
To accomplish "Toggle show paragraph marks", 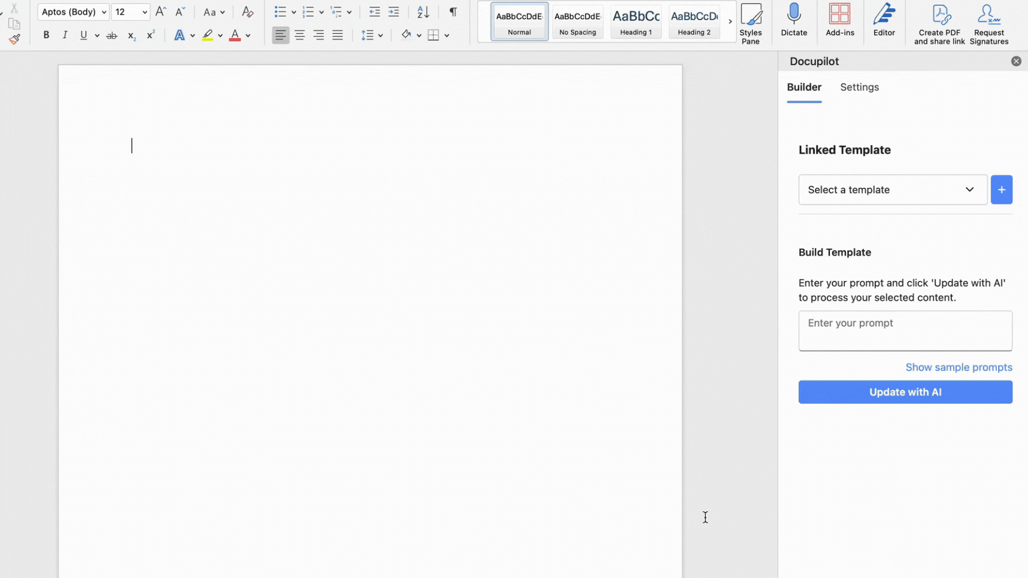I will [x=453, y=12].
